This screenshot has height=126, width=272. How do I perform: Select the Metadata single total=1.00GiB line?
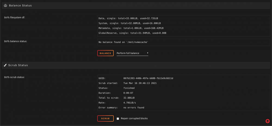click(x=131, y=28)
